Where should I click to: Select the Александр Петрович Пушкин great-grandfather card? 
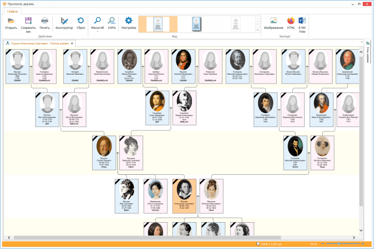[17, 66]
